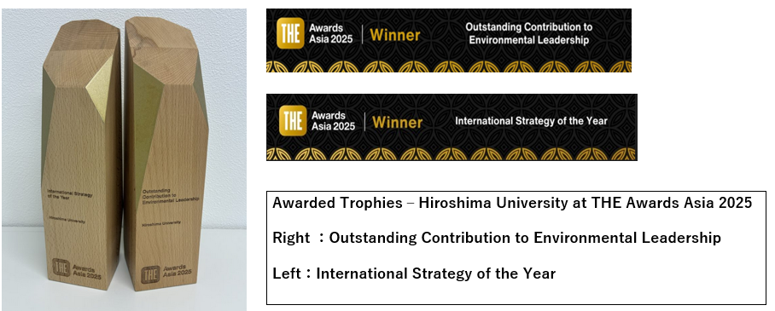Screen dimensions: 775x311
Task: Click the gold THE logo in second banner
Action: click(x=293, y=121)
